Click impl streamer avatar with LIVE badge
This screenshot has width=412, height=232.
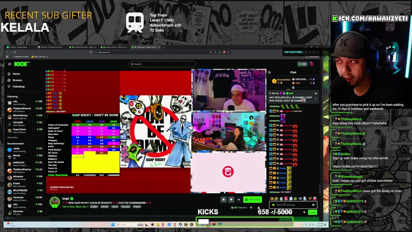click(x=55, y=202)
